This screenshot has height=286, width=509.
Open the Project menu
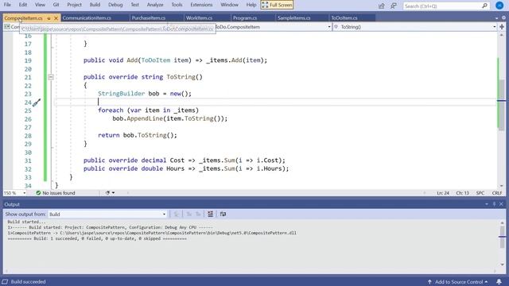pos(74,5)
